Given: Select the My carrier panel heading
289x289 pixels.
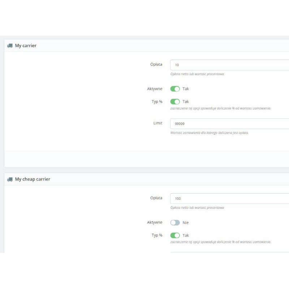Looking at the screenshot, I should click(26, 46).
